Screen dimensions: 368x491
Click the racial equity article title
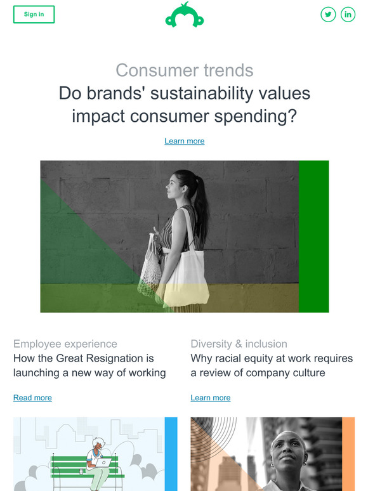click(x=272, y=365)
